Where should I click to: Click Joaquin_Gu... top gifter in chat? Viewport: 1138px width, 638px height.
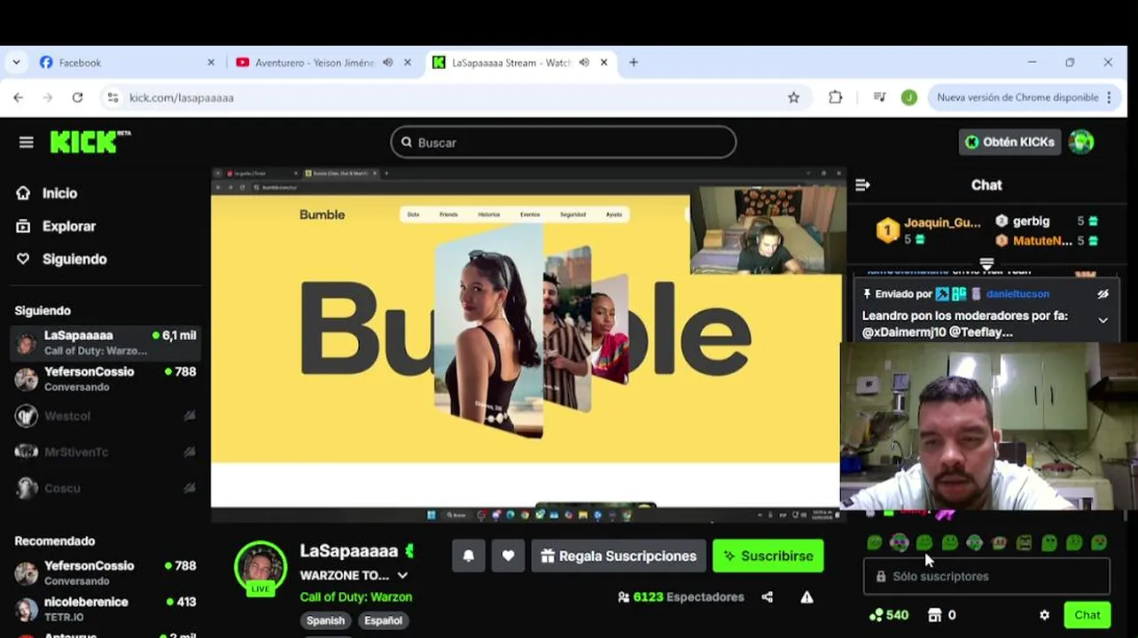942,222
